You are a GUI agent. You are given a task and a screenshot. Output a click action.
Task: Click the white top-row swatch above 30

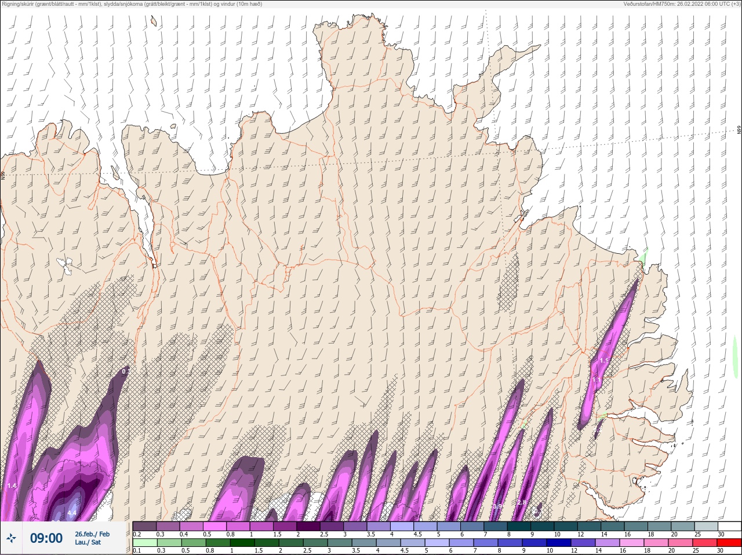point(729,526)
